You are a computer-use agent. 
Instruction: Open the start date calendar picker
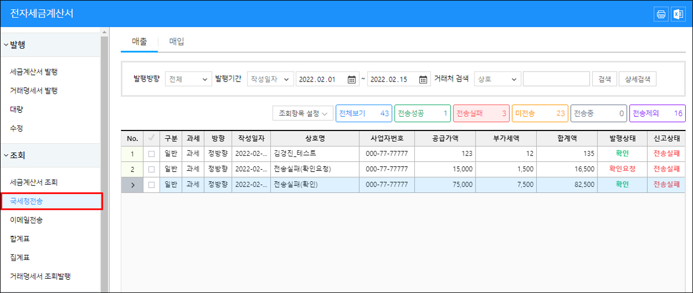(351, 79)
